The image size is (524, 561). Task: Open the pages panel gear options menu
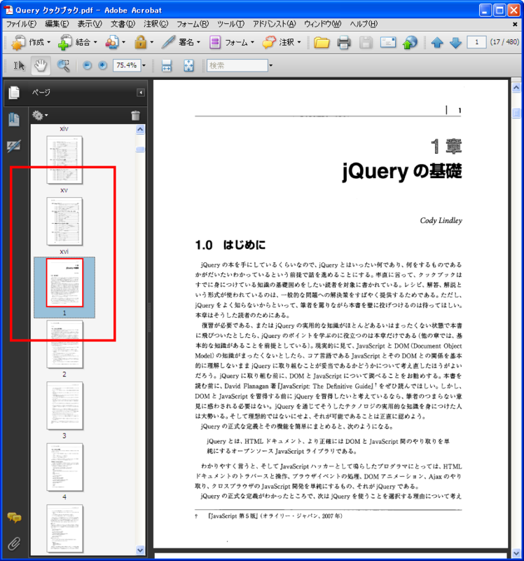[40, 116]
